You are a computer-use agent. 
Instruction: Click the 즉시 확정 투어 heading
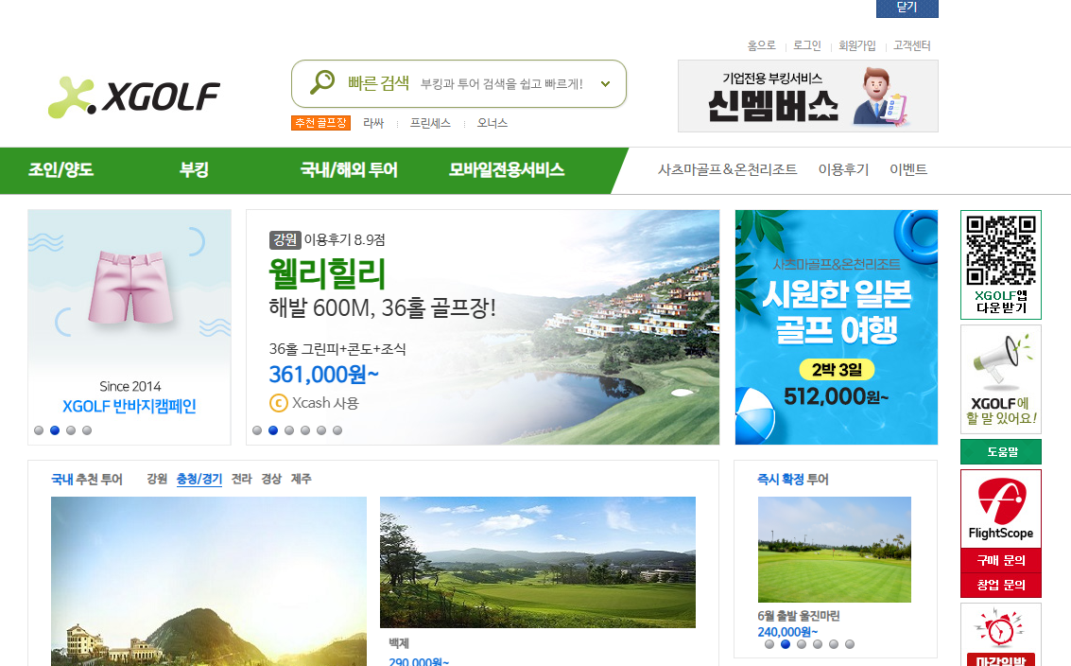click(x=793, y=480)
